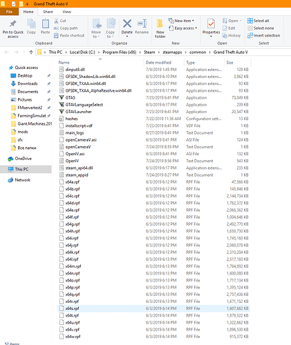The width and height of the screenshot is (291, 345).
Task: Click the Delete X icon
Action: click(127, 23)
